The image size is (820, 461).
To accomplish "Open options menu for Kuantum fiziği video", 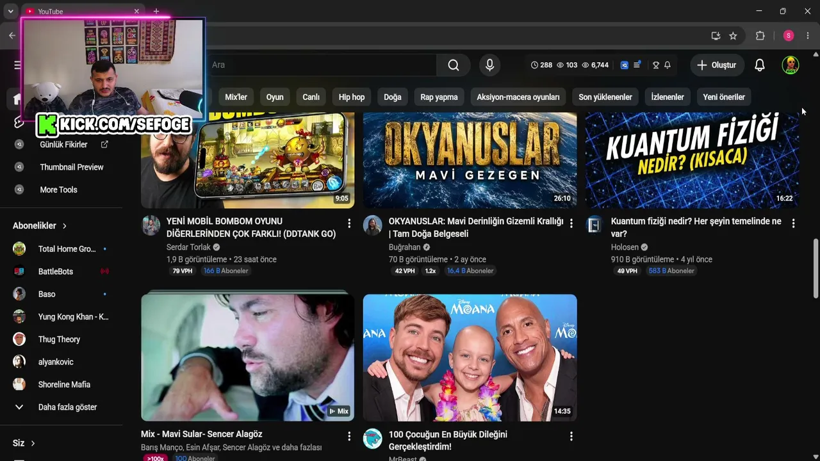I will point(793,223).
